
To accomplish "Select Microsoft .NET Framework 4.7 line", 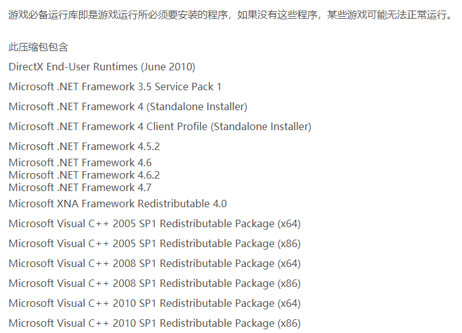I will coord(80,187).
